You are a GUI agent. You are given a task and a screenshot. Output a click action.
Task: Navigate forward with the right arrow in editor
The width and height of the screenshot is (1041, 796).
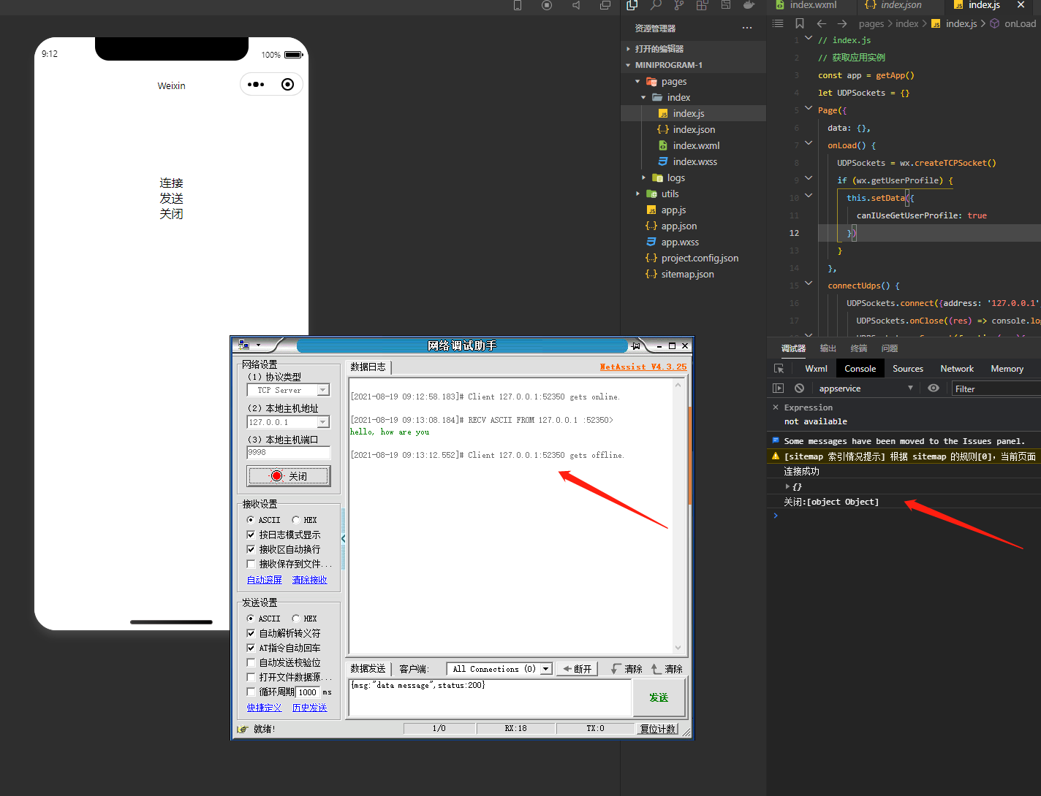(x=842, y=23)
